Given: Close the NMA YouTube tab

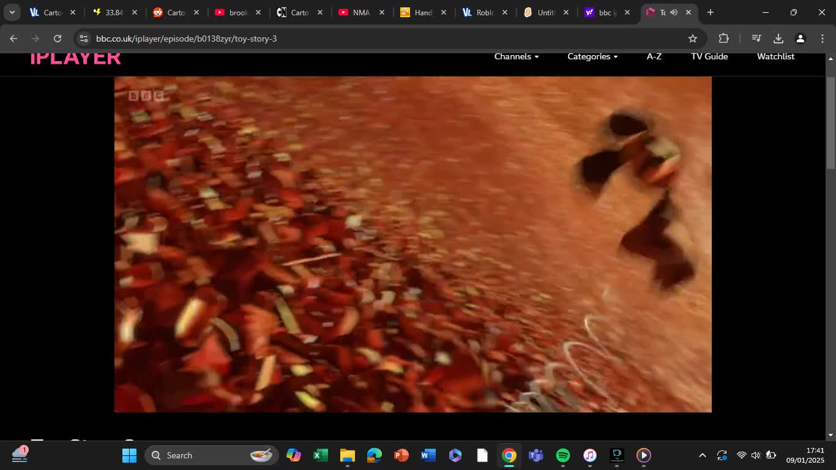Looking at the screenshot, I should 382,12.
